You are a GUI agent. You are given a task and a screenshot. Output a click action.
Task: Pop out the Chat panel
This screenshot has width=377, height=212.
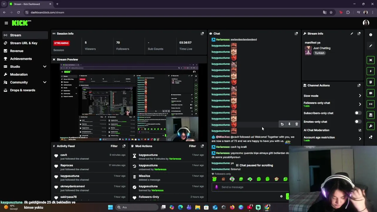[x=296, y=34]
